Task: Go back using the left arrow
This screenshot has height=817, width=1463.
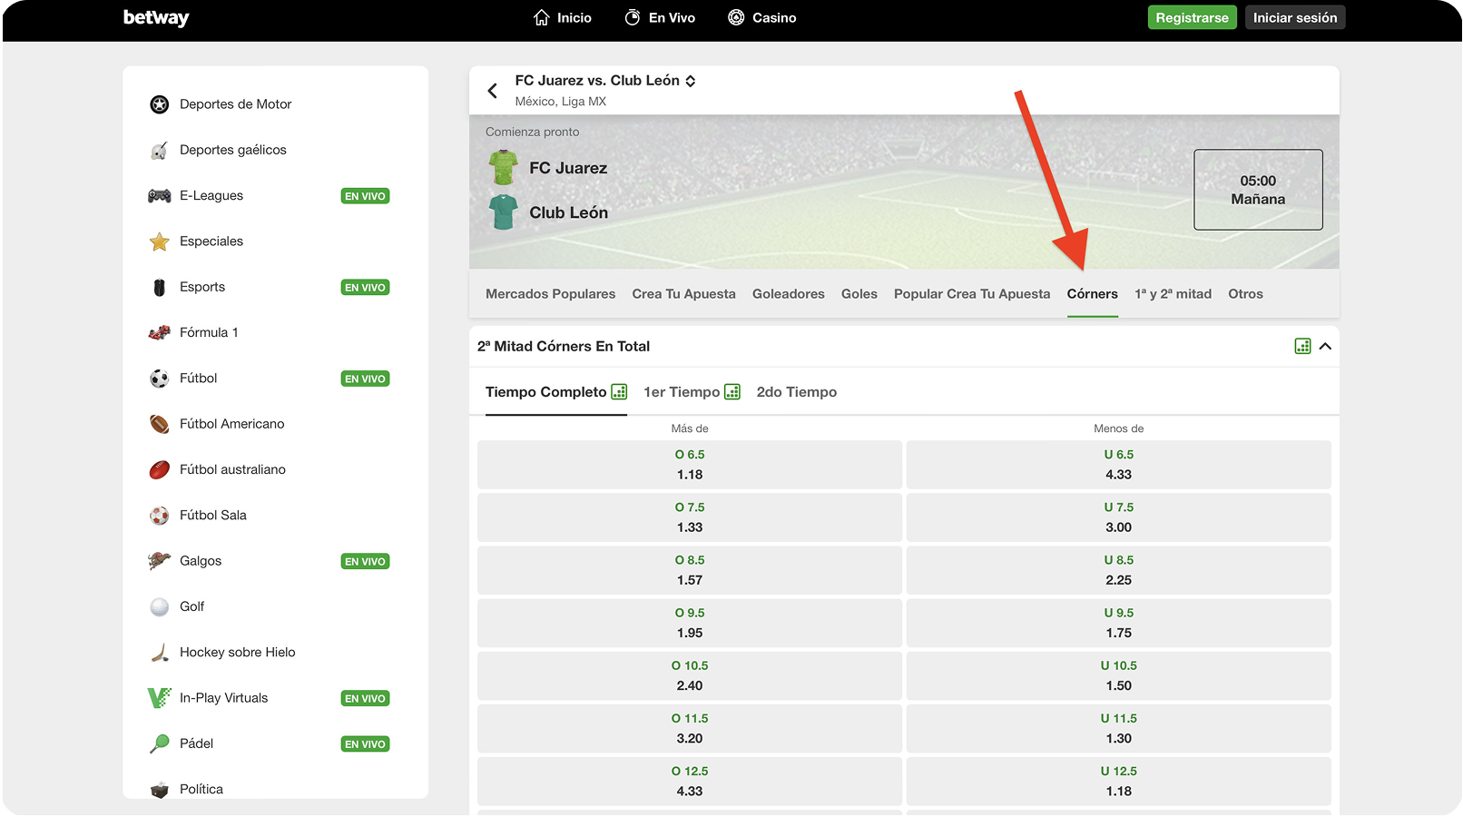Action: click(492, 91)
